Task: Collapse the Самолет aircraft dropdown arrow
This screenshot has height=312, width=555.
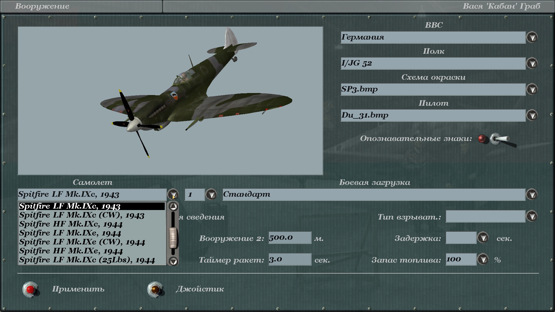Action: click(x=173, y=194)
